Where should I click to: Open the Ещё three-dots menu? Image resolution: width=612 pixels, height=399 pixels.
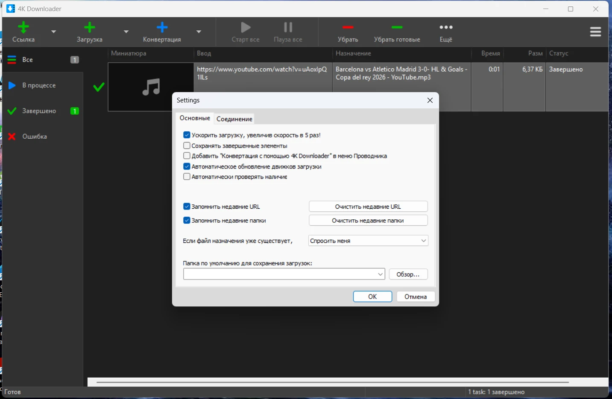(x=446, y=28)
